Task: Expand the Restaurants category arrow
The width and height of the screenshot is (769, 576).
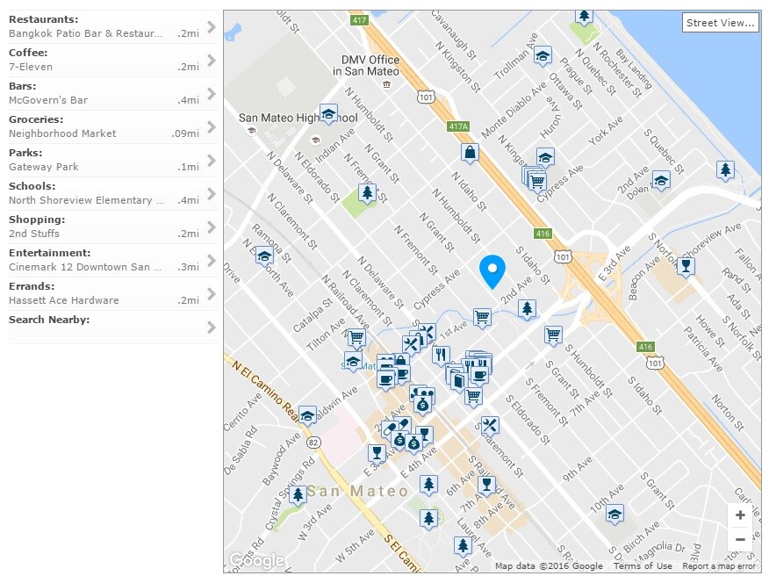Action: tap(211, 26)
